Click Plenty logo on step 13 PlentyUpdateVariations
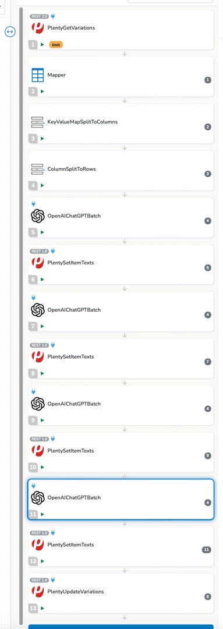The width and height of the screenshot is (223, 629). click(x=38, y=591)
